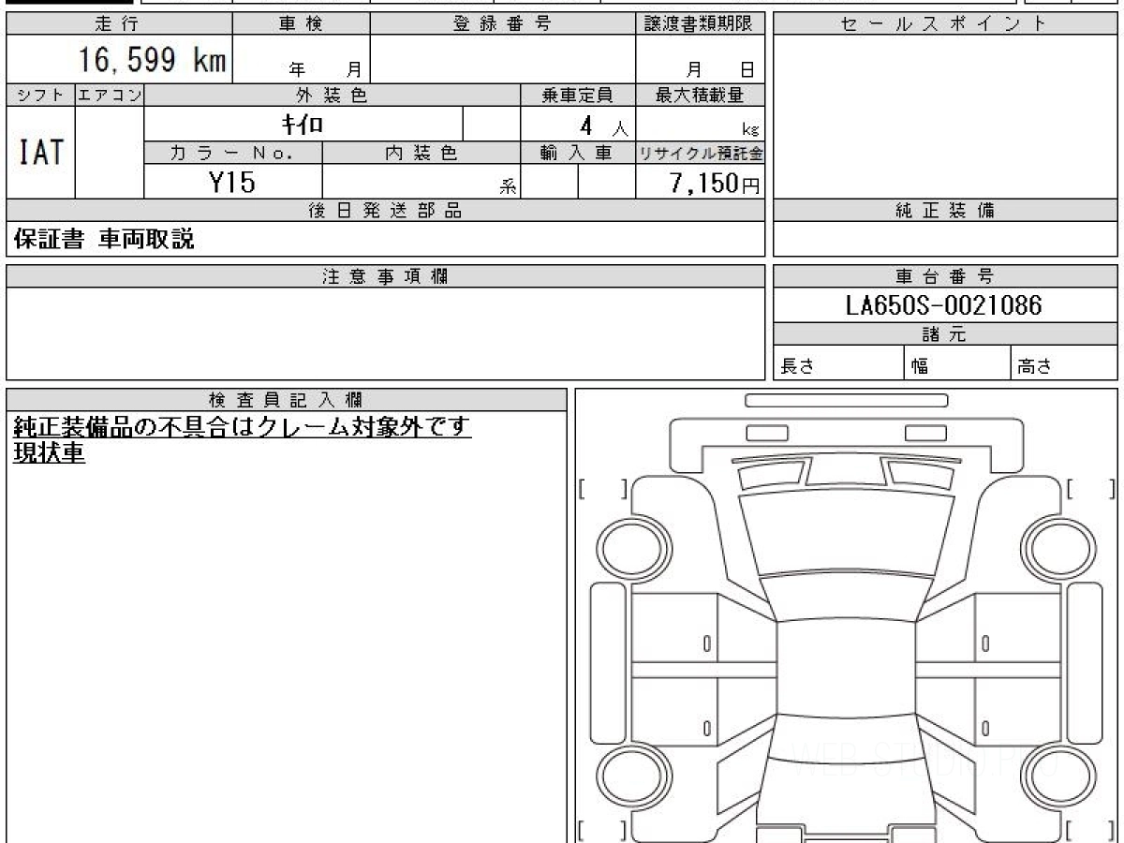Click the front-left wheel on car diagram
This screenshot has height=843, width=1124.
click(x=636, y=548)
